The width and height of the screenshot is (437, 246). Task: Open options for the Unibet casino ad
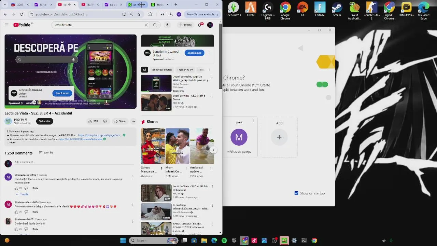[209, 53]
